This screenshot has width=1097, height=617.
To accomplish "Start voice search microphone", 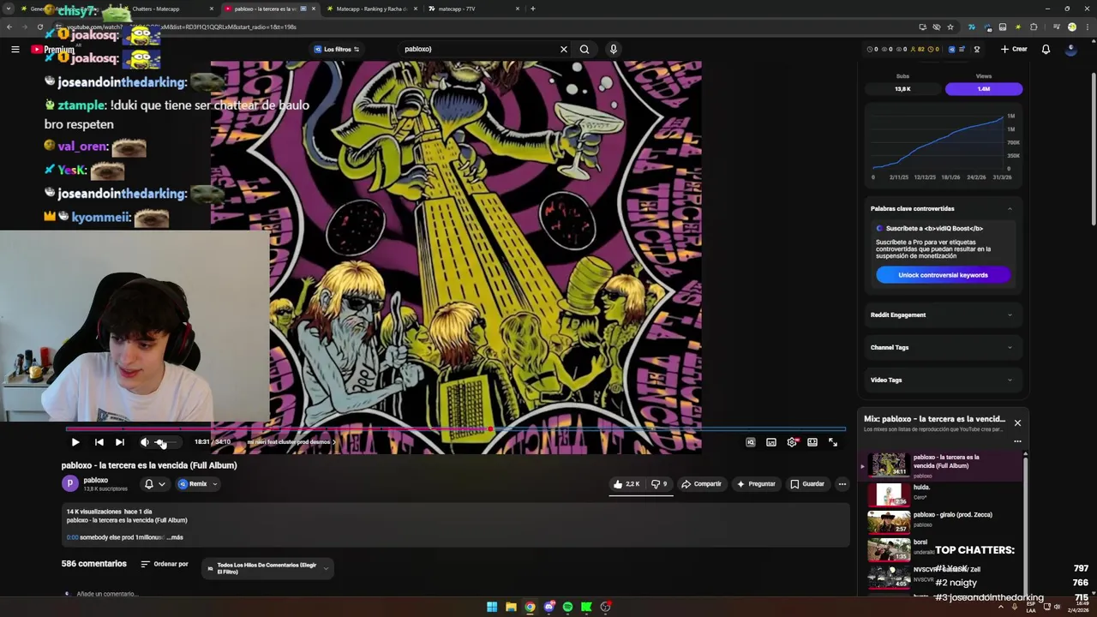I will pos(613,49).
